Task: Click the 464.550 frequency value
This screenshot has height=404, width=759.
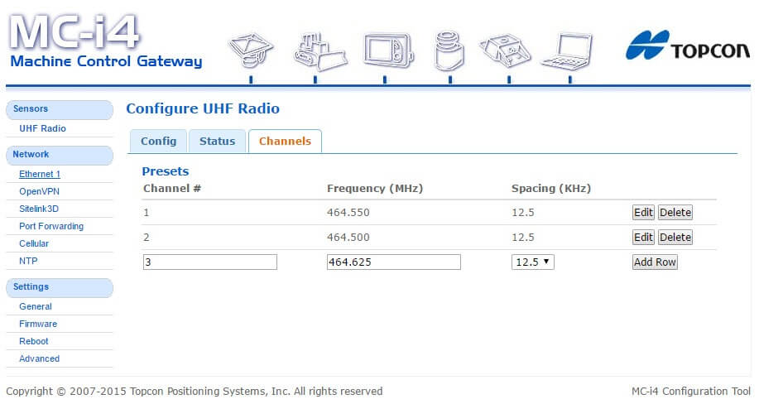Action: pyautogui.click(x=348, y=212)
